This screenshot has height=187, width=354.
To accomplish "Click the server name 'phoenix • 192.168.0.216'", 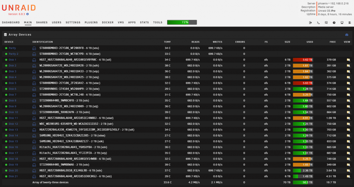I will [x=333, y=4].
